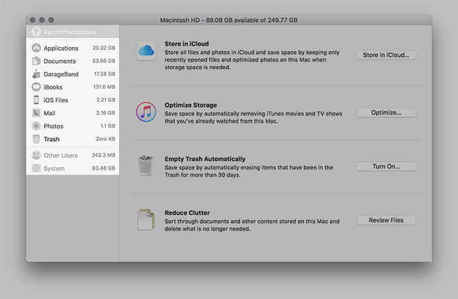Click the Reduce Clutter documents icon

(x=145, y=219)
